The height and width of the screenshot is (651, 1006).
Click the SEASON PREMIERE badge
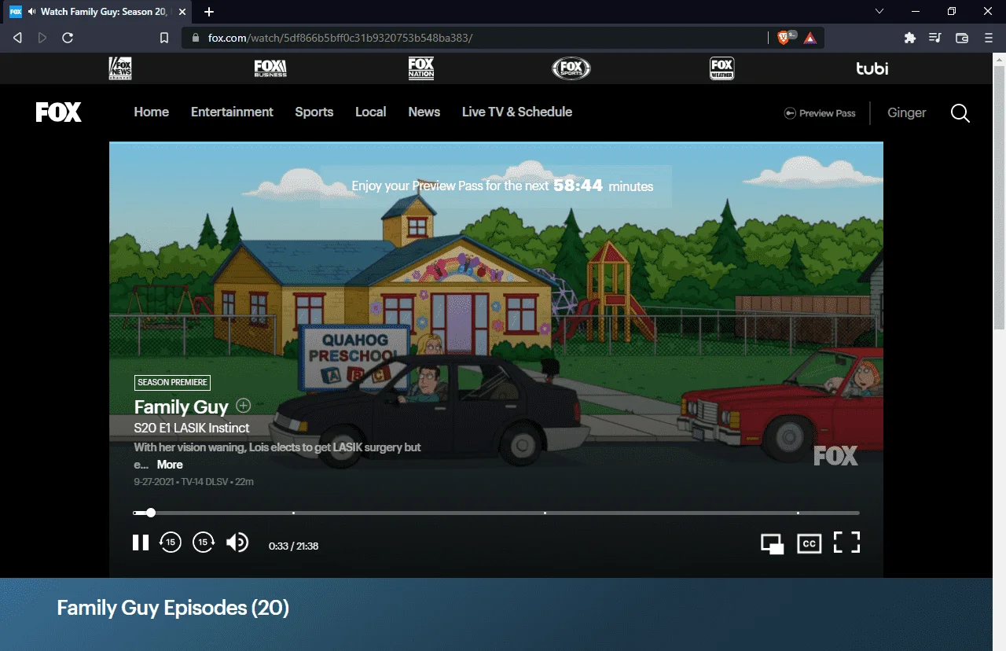(x=172, y=382)
